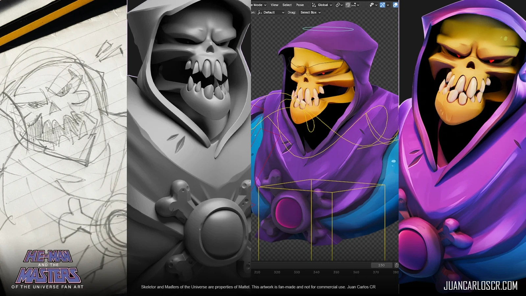Screen dimensions: 526x296
Task: Open the Pose menu in Blender's header
Action: (x=300, y=5)
